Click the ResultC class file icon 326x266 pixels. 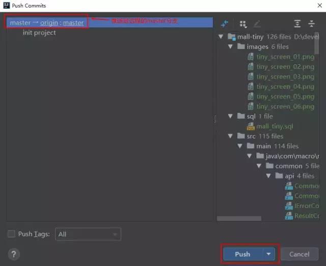[289, 216]
